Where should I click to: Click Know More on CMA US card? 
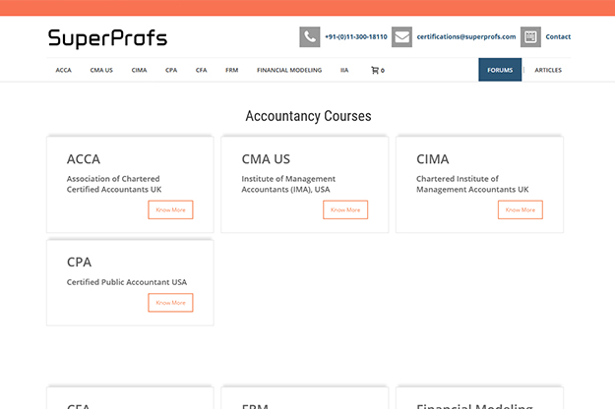(x=345, y=209)
